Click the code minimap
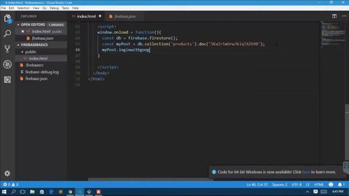349x196 pixels. (x=332, y=34)
